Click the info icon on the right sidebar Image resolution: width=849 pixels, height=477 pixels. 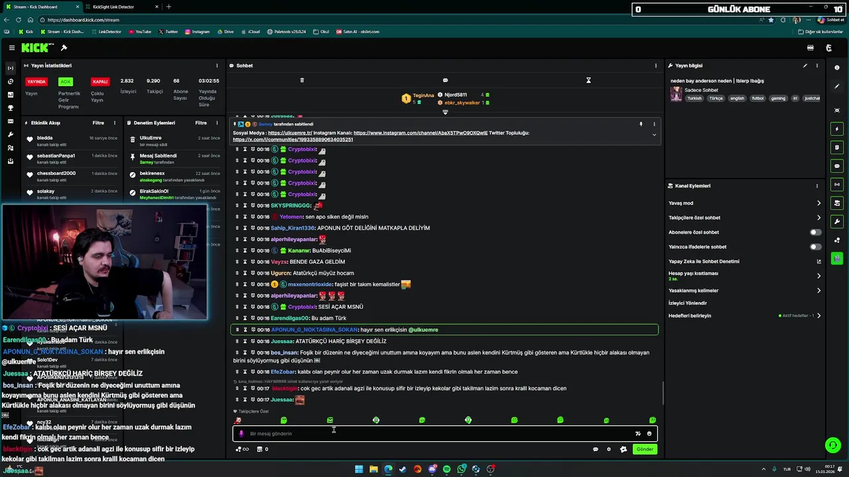pos(837,68)
